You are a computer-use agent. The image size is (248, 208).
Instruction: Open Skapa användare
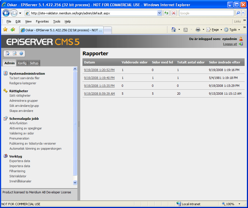point(21,111)
